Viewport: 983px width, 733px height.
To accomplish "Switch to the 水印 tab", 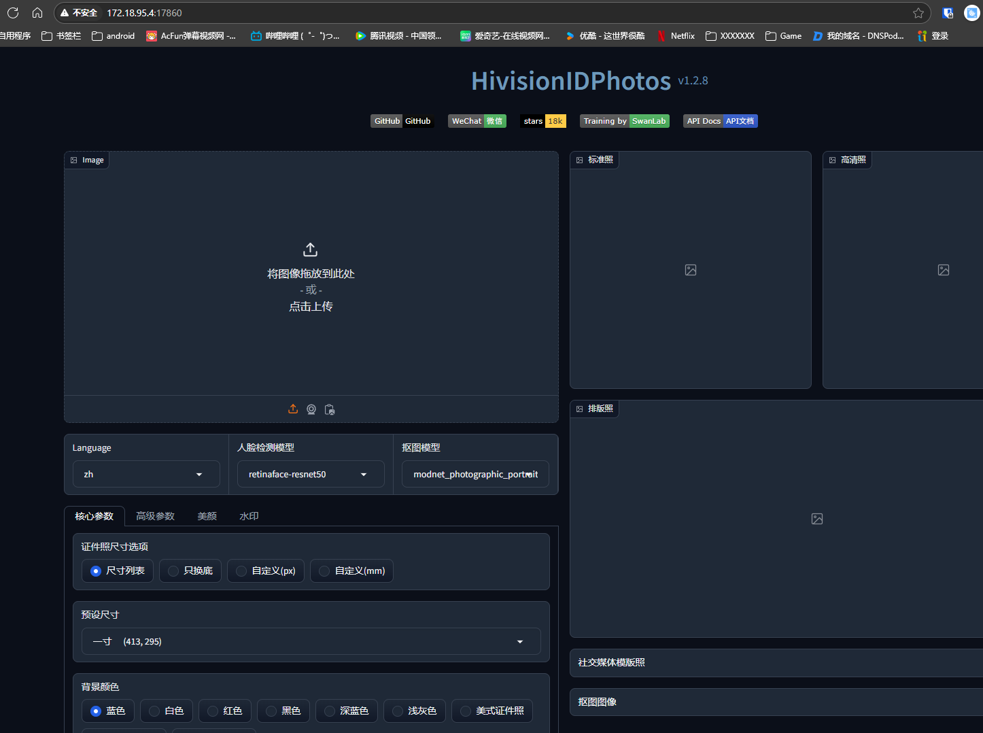I will point(249,516).
